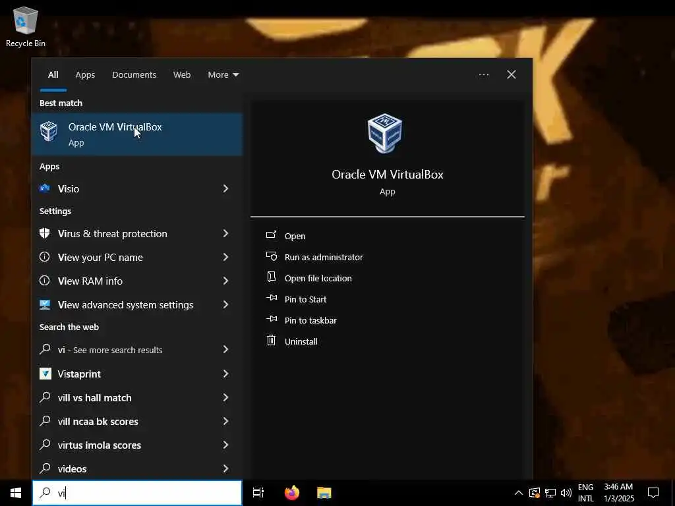This screenshot has width=675, height=506.
Task: Open the More filters dropdown
Action: tap(223, 75)
